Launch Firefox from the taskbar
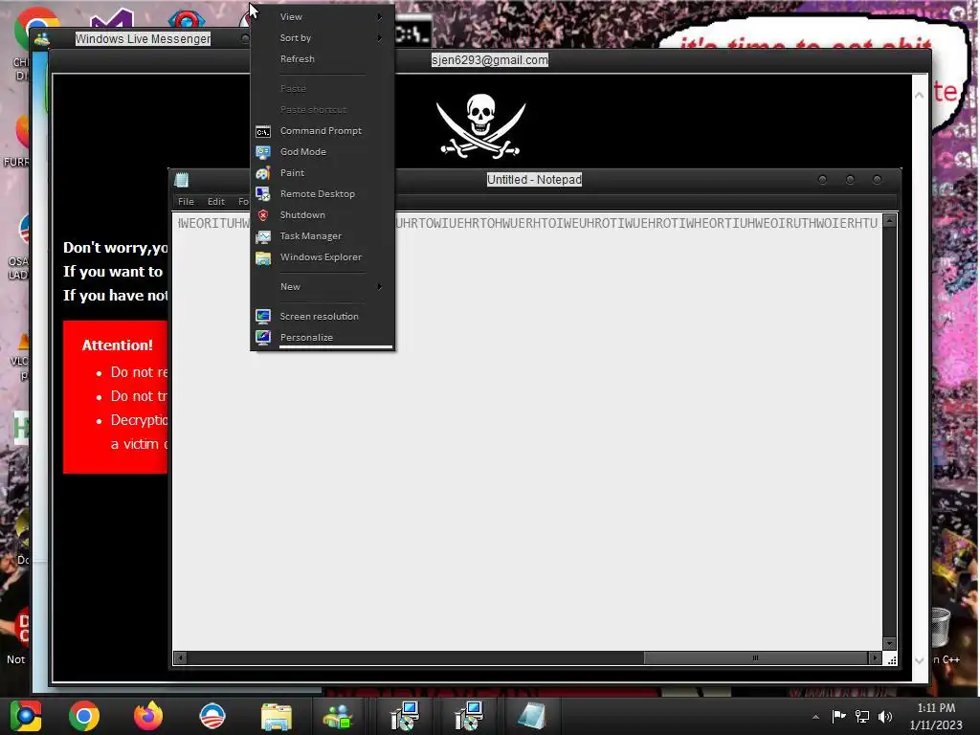Image resolution: width=980 pixels, height=735 pixels. pyautogui.click(x=148, y=716)
